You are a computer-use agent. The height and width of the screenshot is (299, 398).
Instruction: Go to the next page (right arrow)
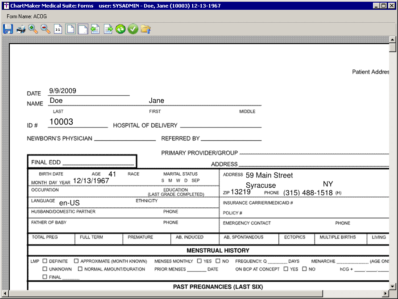(108, 29)
